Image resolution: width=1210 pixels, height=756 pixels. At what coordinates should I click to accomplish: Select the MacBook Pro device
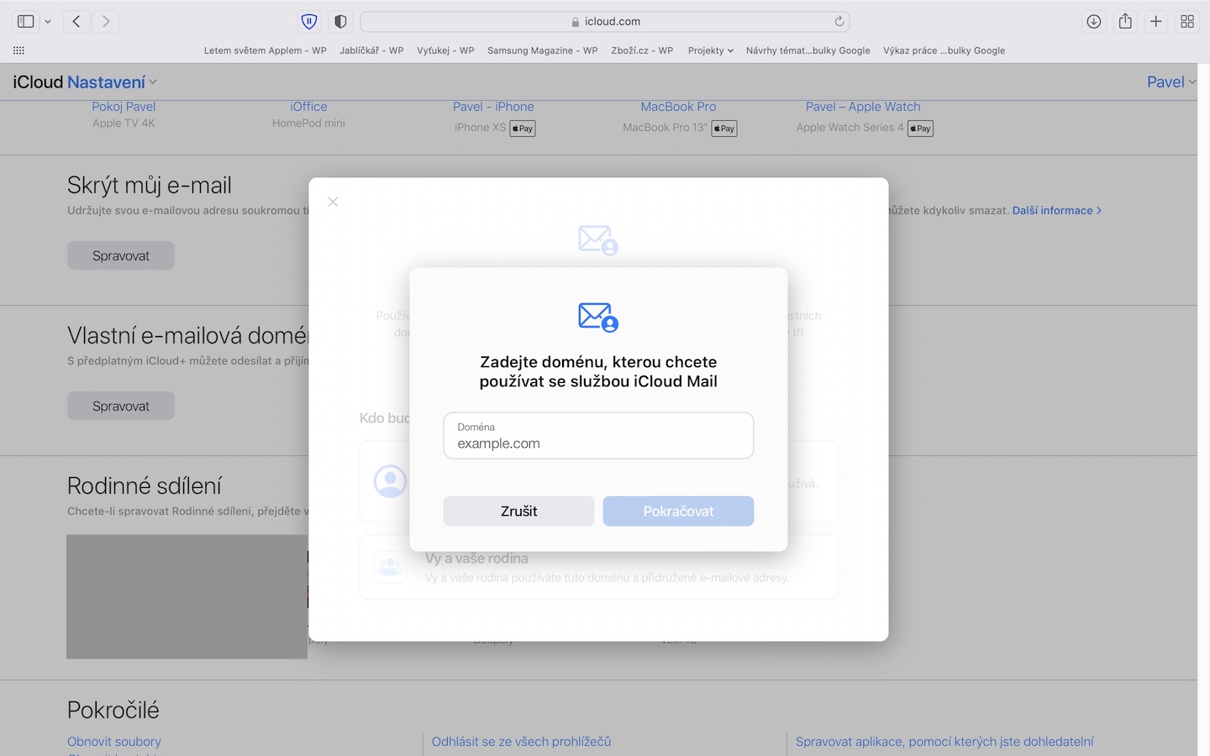[x=678, y=107]
